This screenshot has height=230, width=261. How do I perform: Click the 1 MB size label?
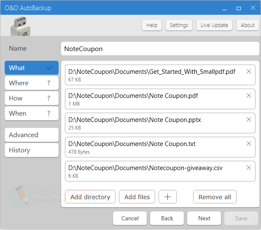tap(74, 103)
